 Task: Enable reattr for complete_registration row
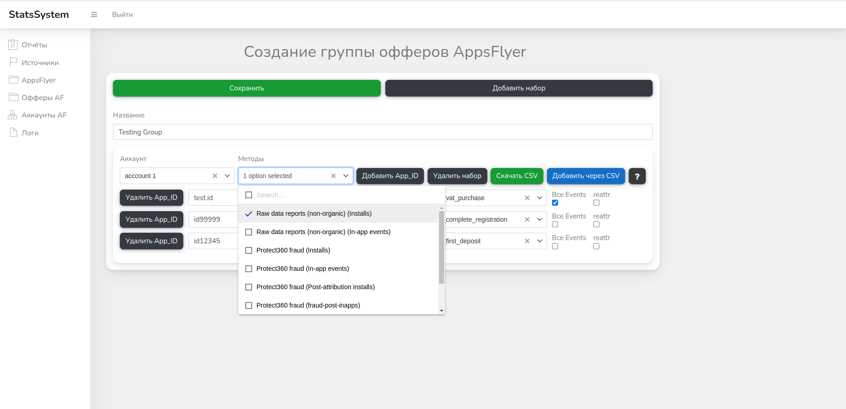pos(597,224)
